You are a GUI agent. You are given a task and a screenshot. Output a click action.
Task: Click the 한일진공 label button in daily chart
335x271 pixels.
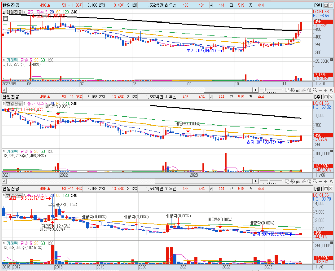point(14,12)
